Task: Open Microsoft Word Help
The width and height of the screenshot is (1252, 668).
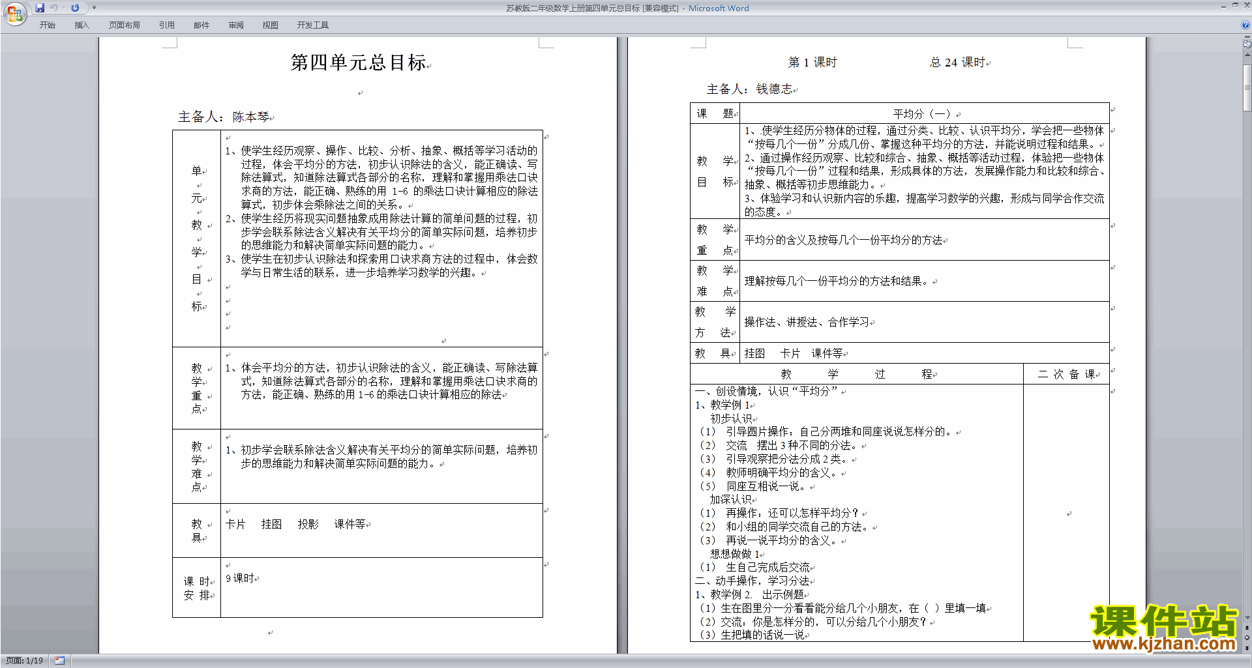Action: pos(1245,25)
